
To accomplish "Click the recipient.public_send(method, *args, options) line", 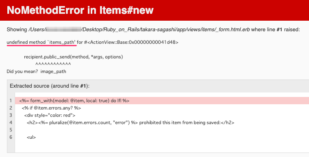I will (x=74, y=57).
